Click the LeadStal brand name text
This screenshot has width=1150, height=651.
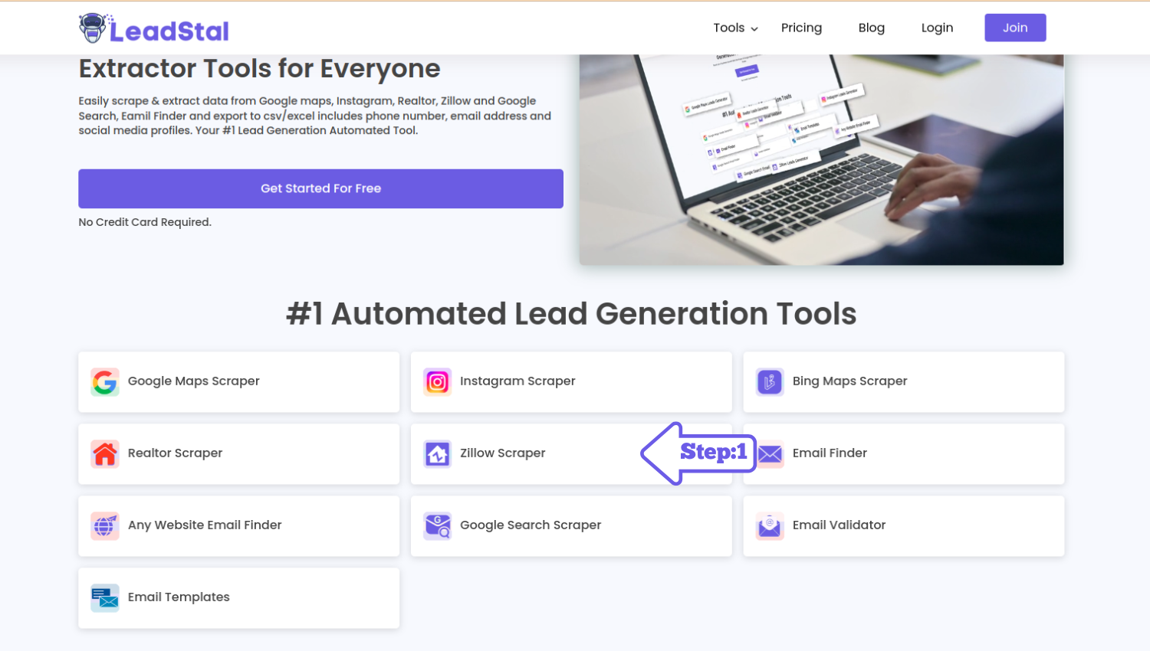point(169,31)
